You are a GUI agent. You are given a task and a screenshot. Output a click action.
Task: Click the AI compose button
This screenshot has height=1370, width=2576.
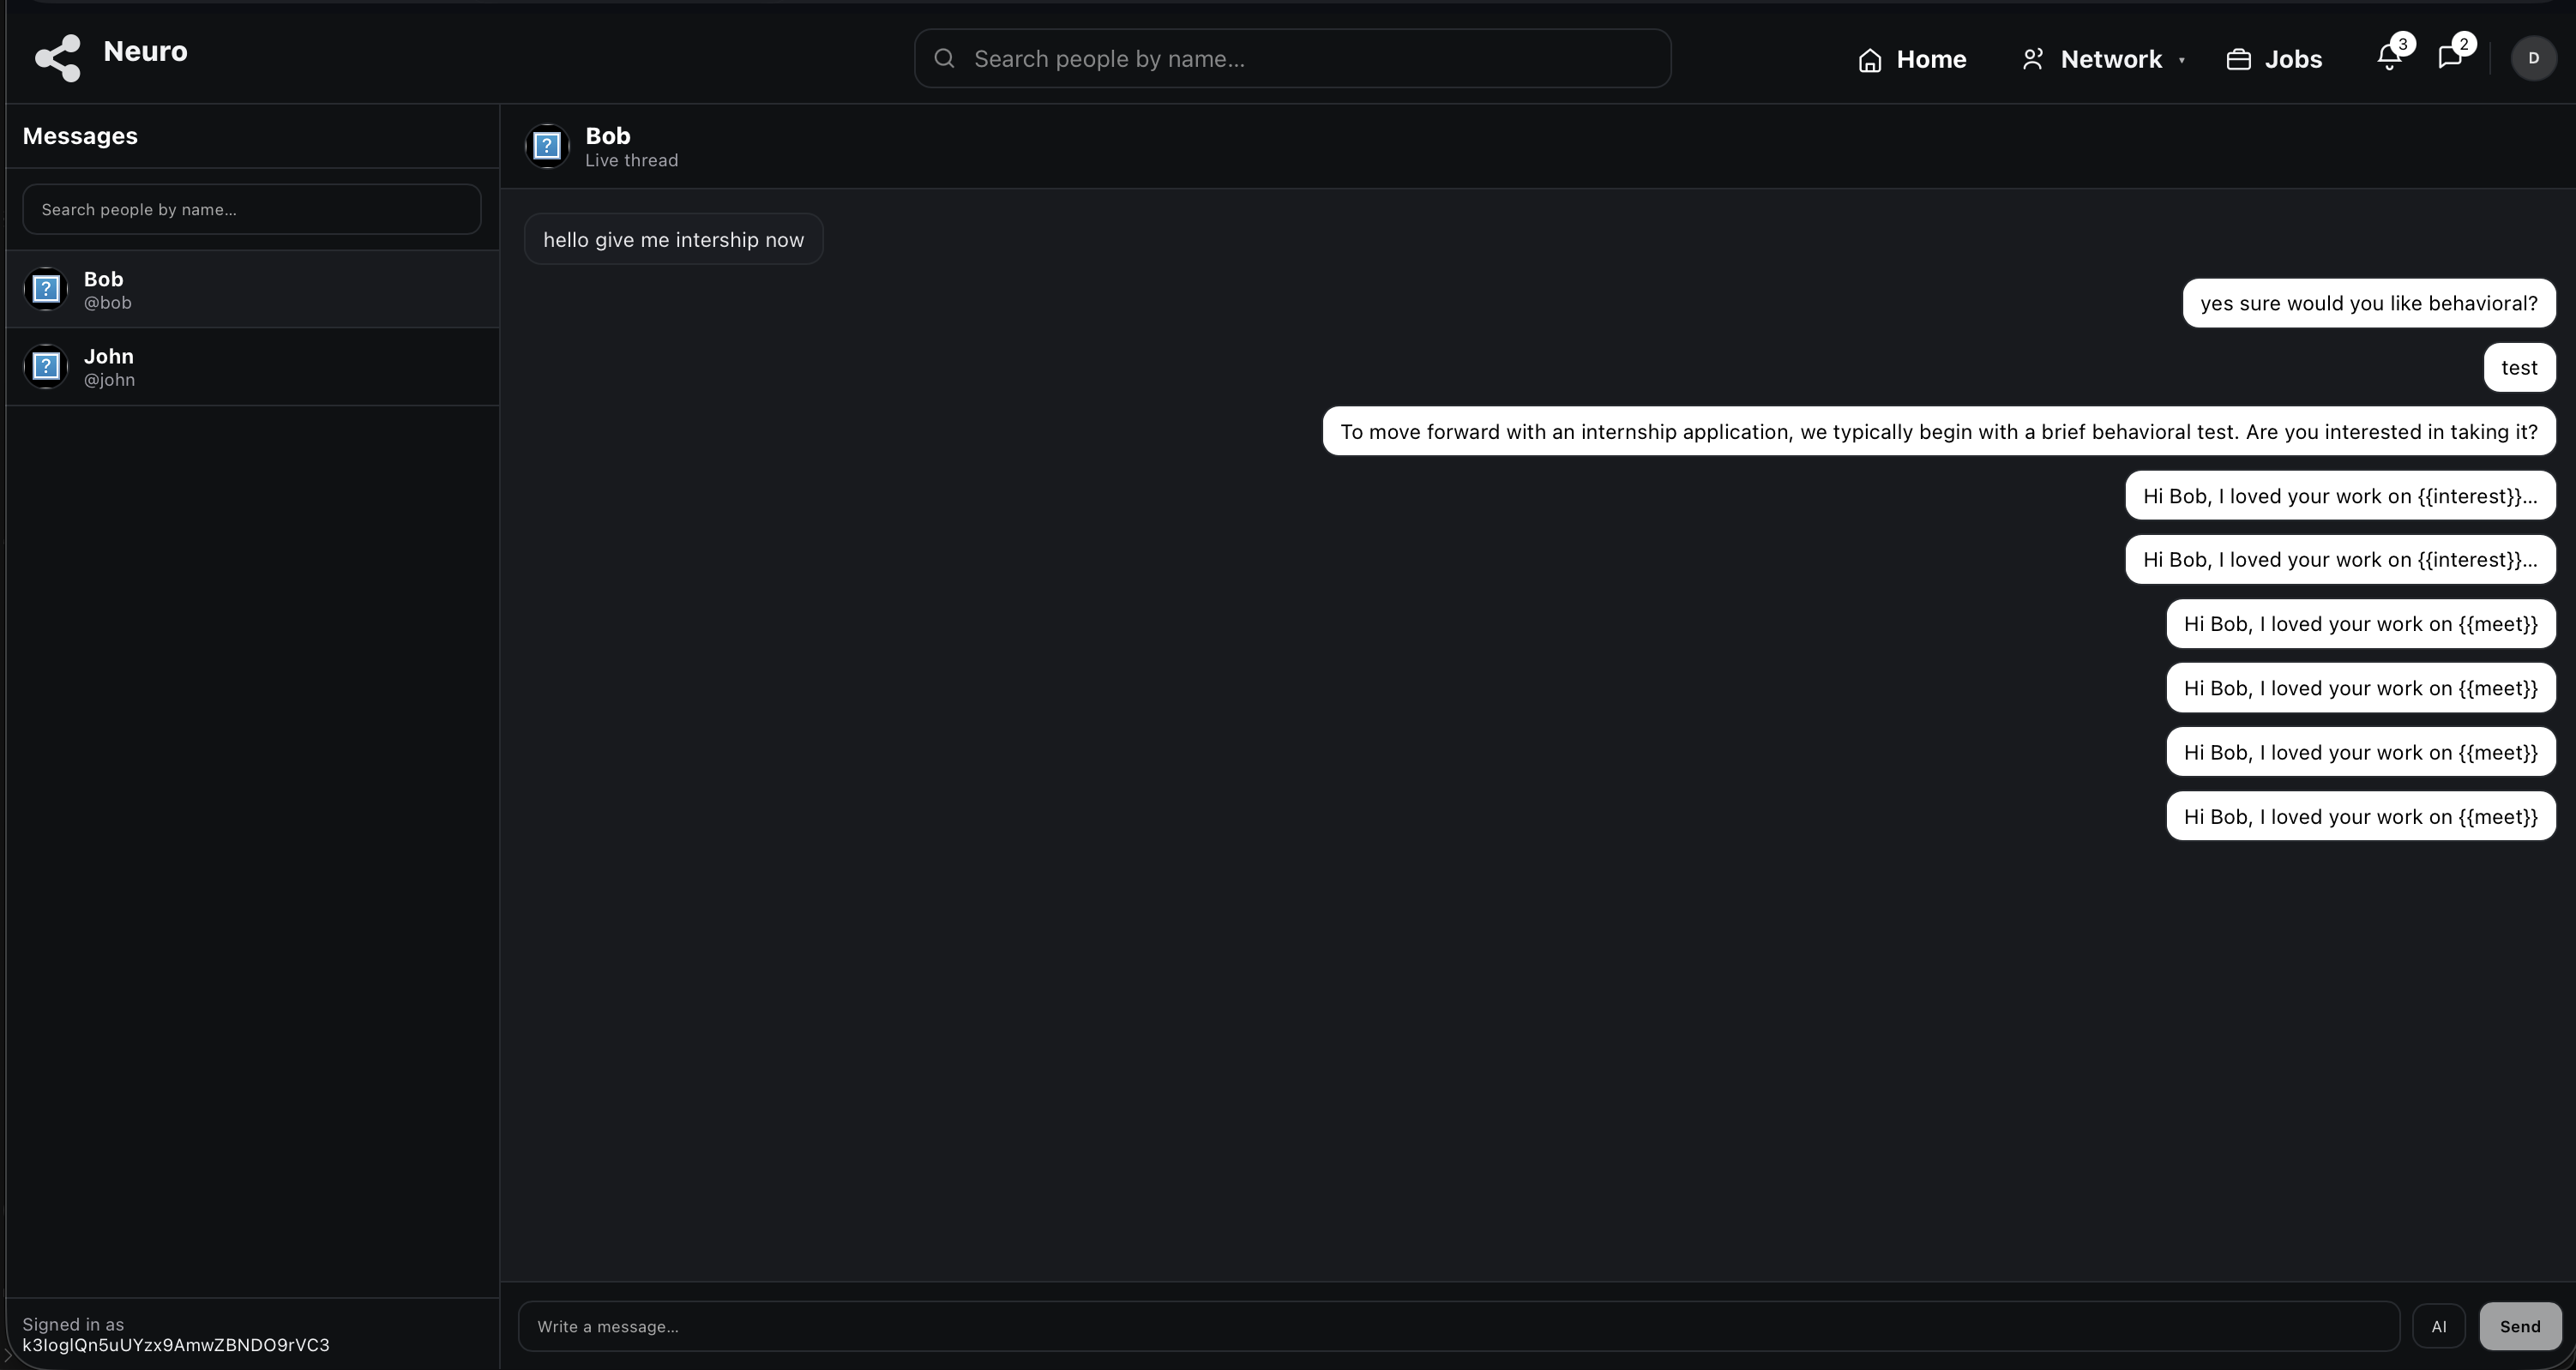click(x=2438, y=1326)
